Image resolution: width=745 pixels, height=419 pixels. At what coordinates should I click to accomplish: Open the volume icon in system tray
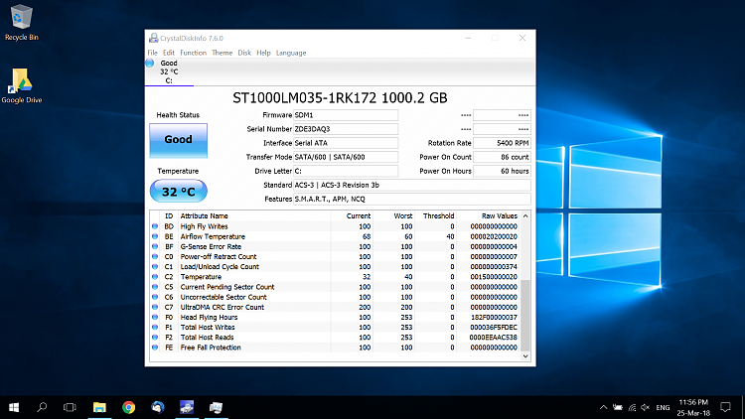646,408
